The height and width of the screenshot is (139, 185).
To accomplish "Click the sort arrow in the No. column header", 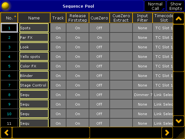I will click(x=15, y=16).
